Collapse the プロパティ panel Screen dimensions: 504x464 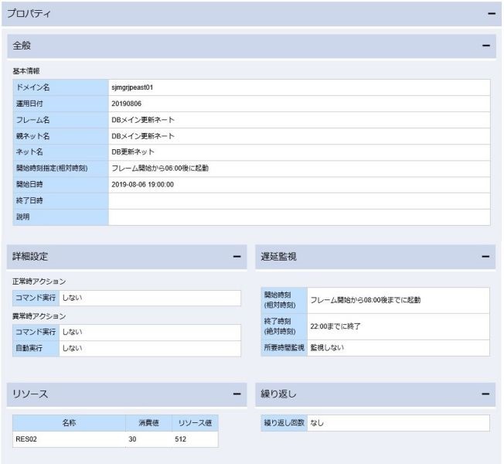pyautogui.click(x=492, y=13)
